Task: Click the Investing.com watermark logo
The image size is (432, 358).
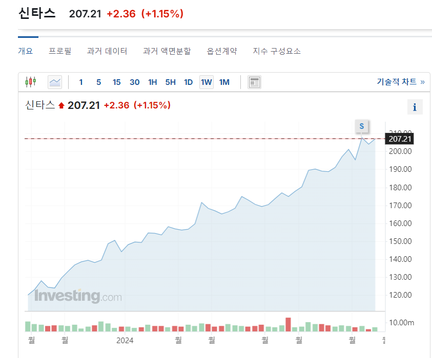Action: [x=78, y=296]
